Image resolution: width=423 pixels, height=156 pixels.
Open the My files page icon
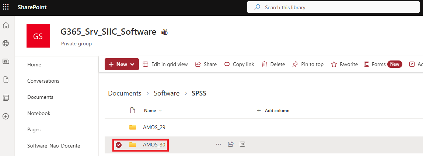(6, 80)
